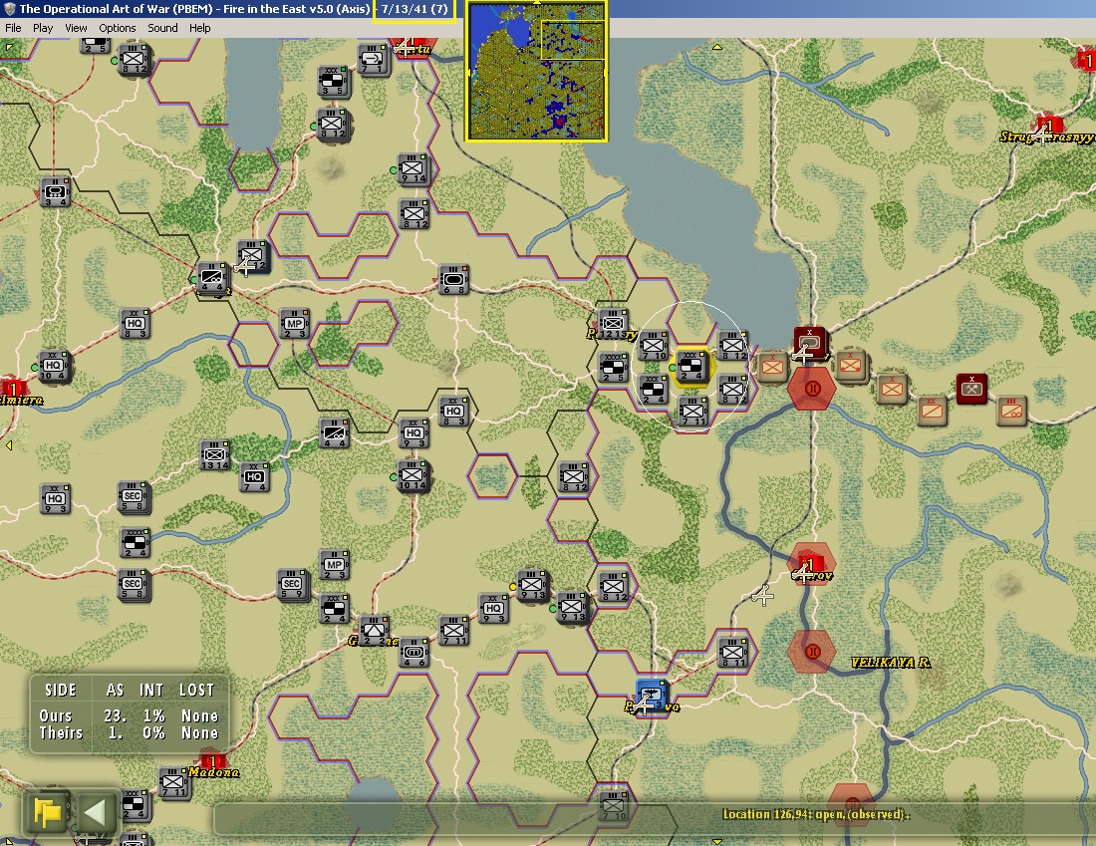Image resolution: width=1096 pixels, height=846 pixels.
Task: Open the View menu
Action: pyautogui.click(x=76, y=28)
